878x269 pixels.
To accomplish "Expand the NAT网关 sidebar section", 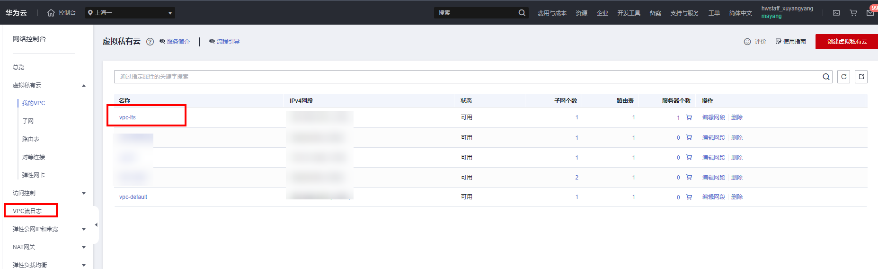I will pyautogui.click(x=84, y=247).
